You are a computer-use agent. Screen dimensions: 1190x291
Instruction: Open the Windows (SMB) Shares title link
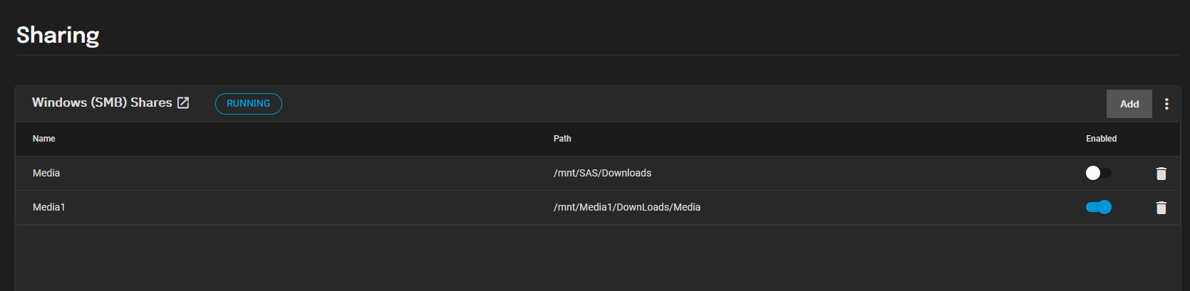(x=102, y=102)
